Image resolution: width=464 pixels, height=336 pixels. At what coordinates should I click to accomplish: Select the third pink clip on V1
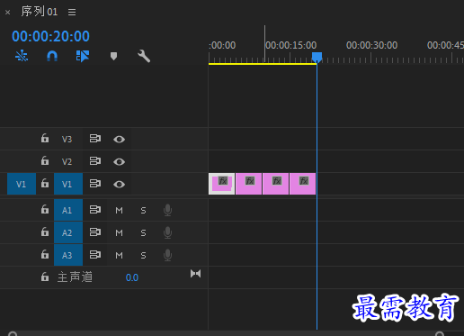coord(275,184)
